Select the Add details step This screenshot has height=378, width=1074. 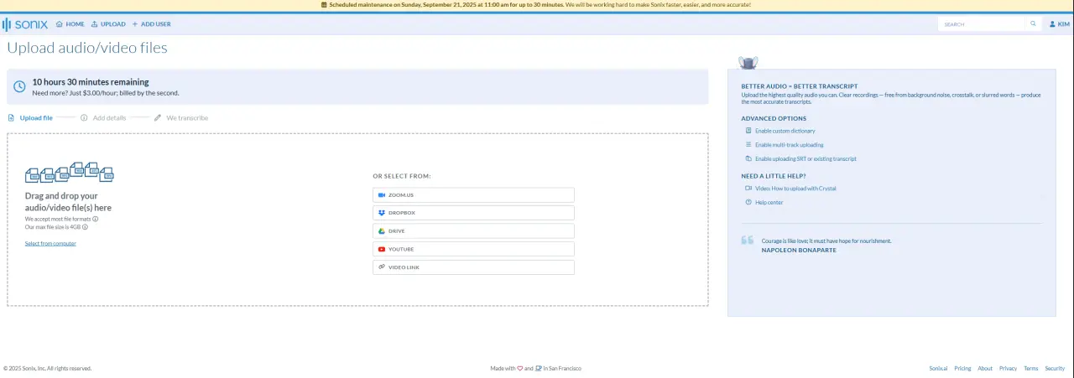pos(103,118)
